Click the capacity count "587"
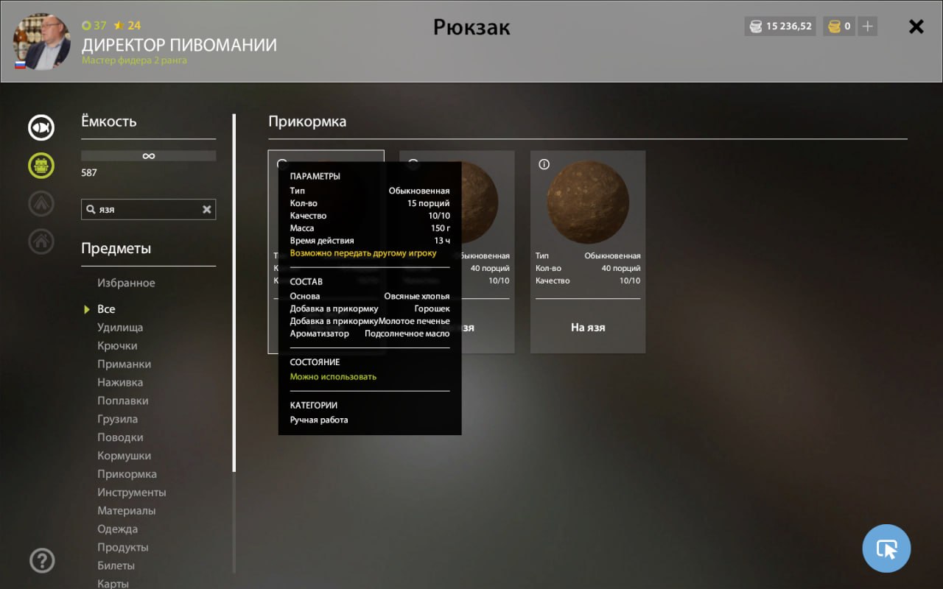Image resolution: width=943 pixels, height=589 pixels. (89, 173)
